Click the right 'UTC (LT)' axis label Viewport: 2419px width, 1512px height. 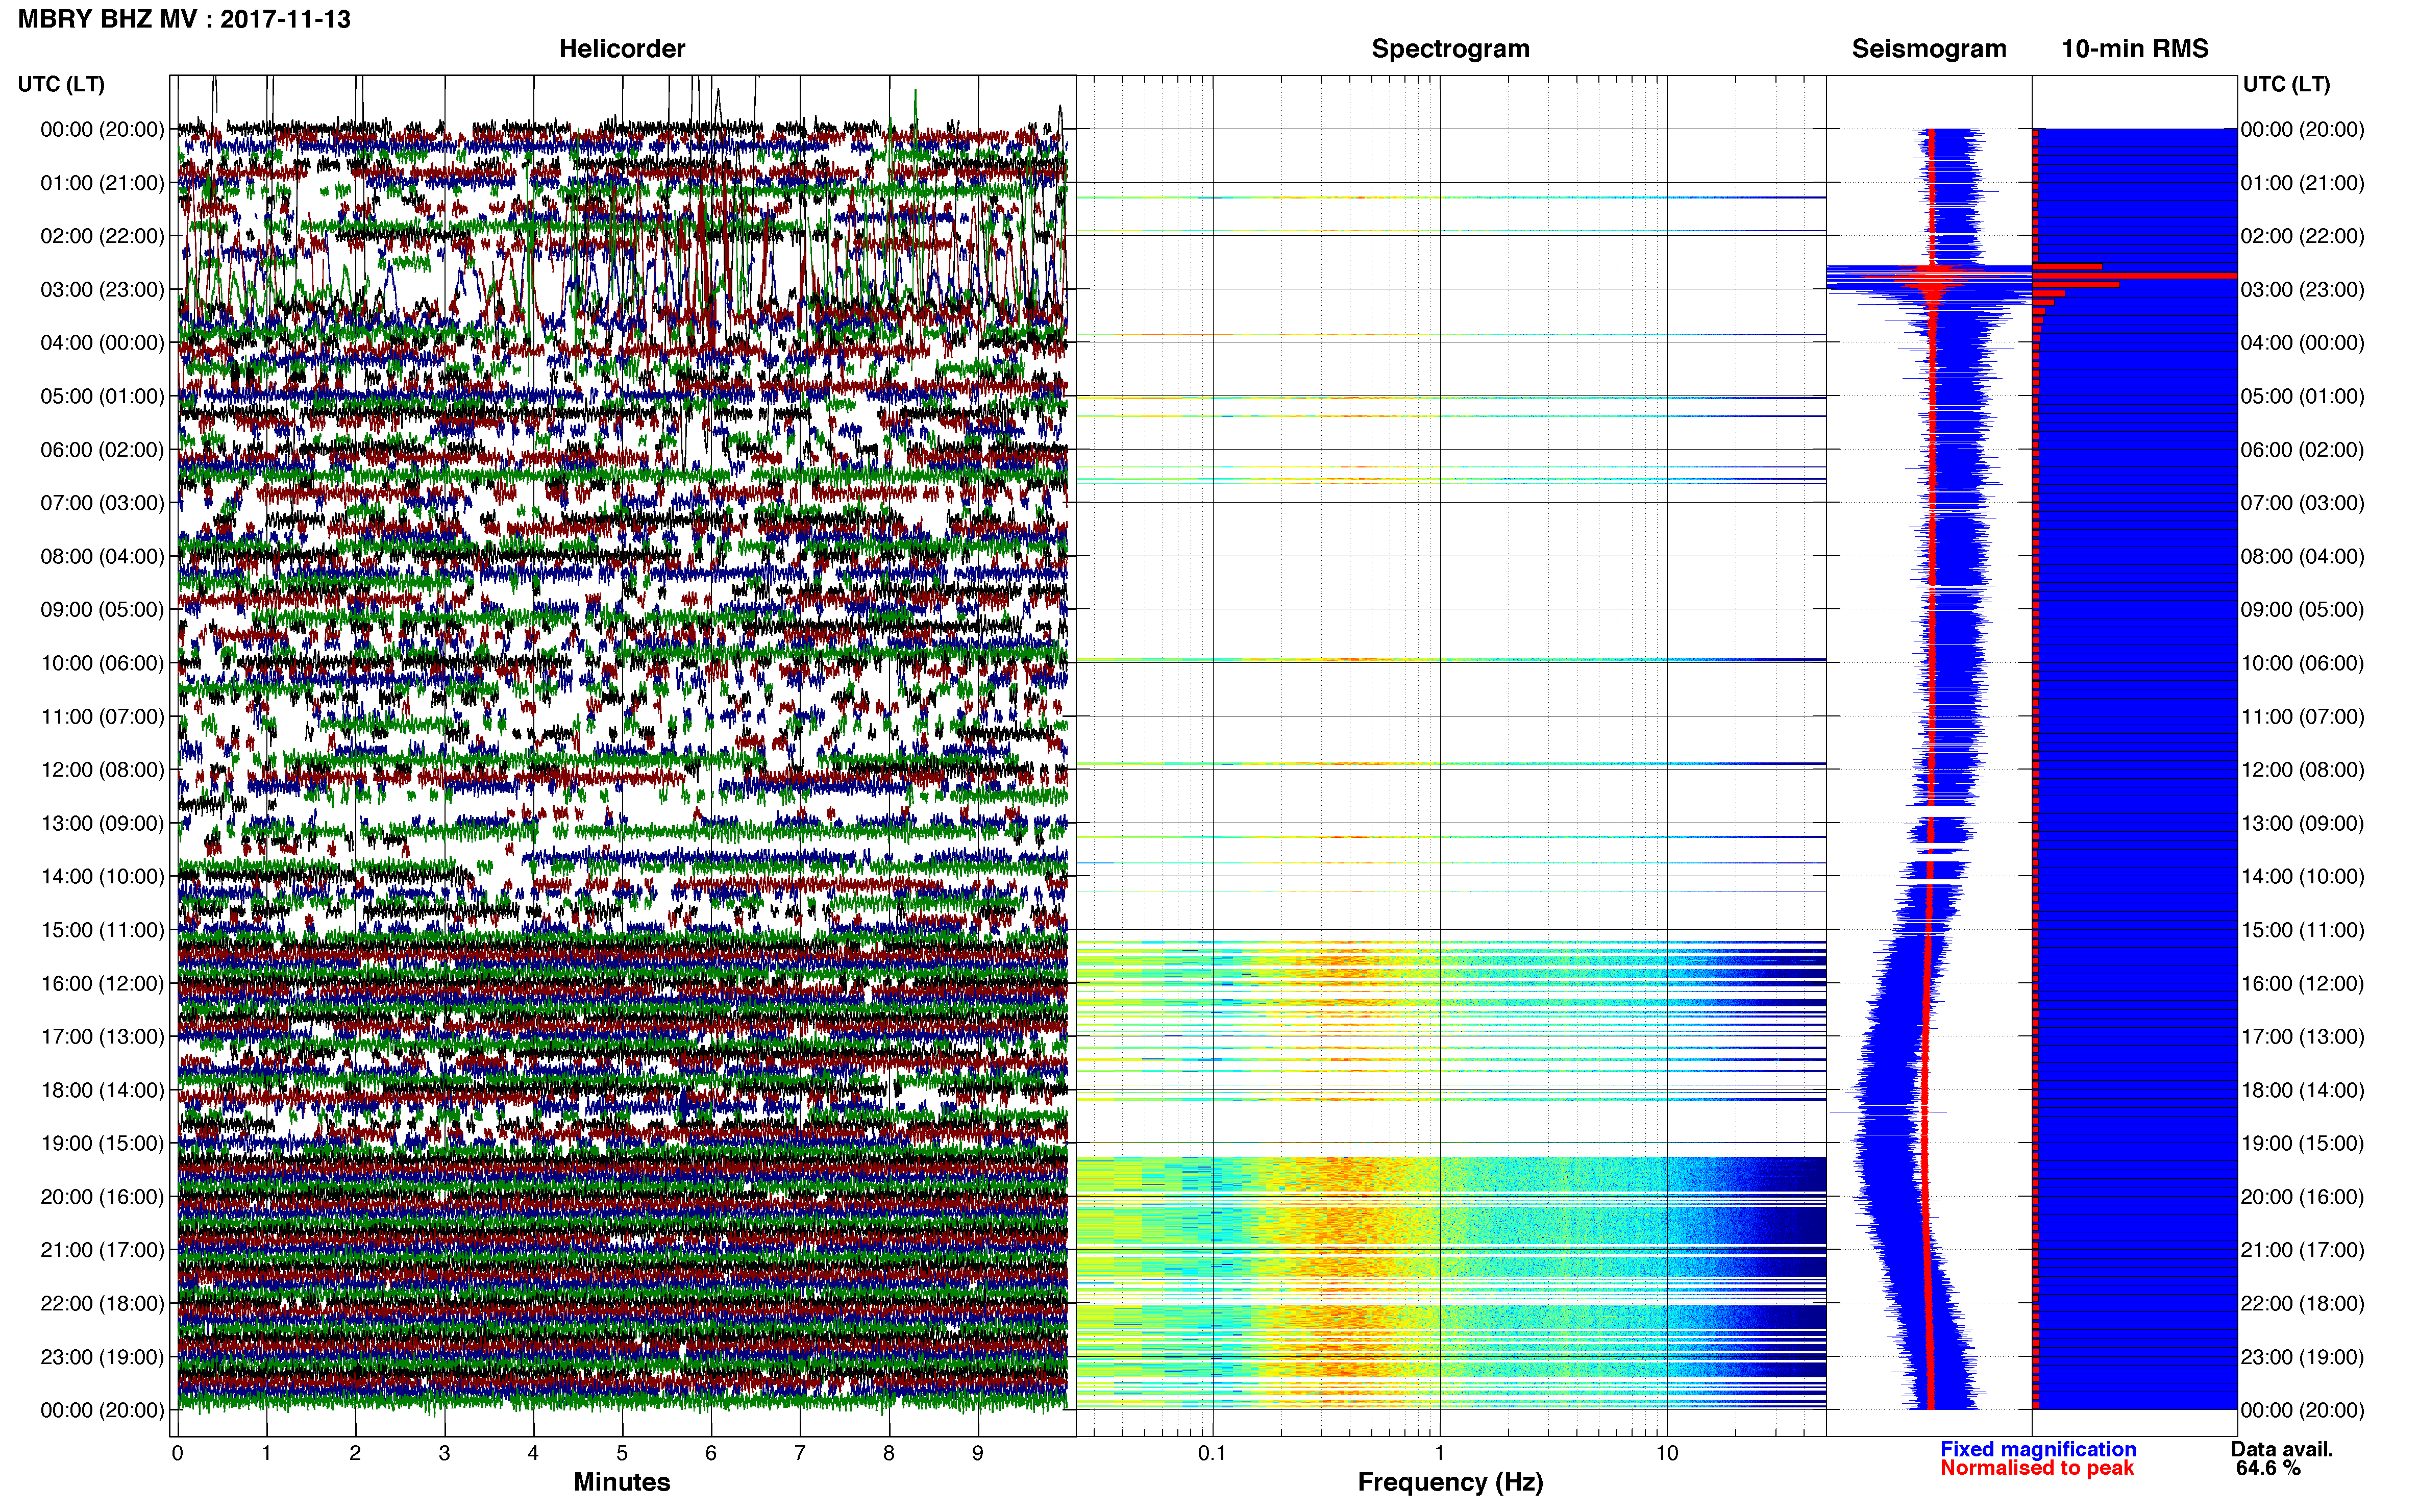click(2286, 84)
